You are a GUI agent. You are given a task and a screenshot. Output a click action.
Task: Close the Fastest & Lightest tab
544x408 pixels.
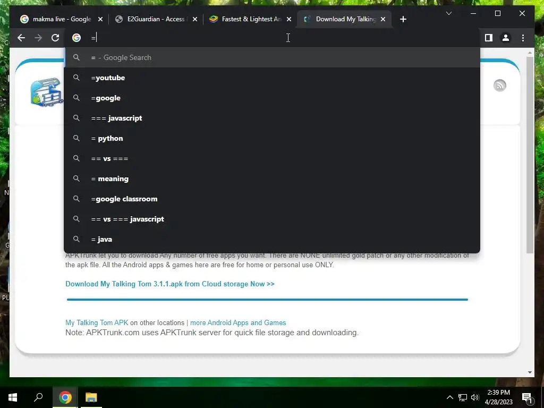[x=289, y=19]
